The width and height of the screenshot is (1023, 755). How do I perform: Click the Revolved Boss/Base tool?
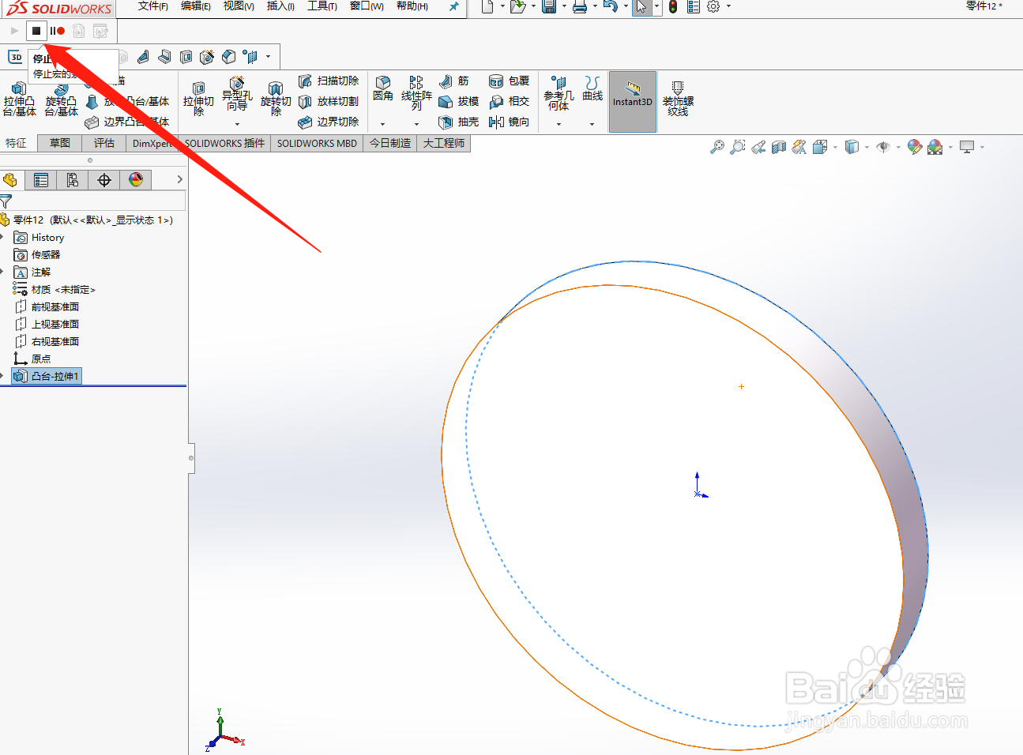(61, 100)
